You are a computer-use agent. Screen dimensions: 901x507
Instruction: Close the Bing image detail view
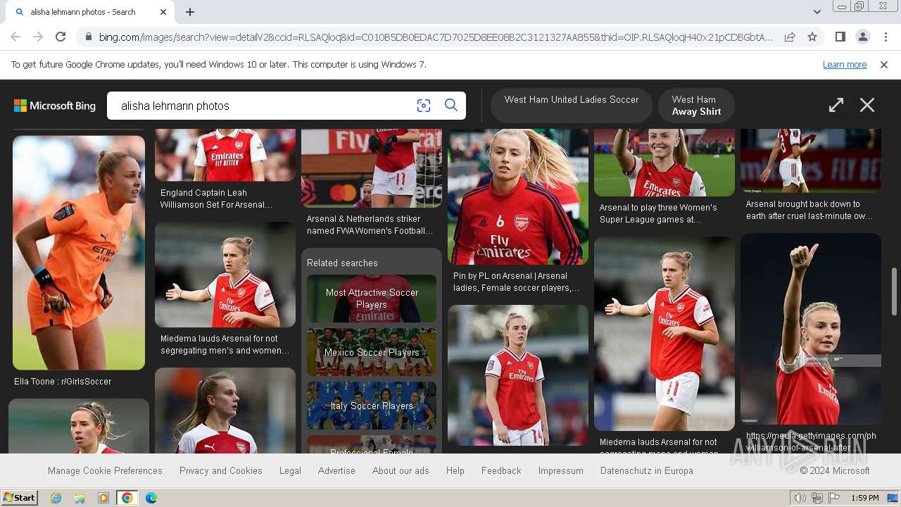[x=867, y=105]
